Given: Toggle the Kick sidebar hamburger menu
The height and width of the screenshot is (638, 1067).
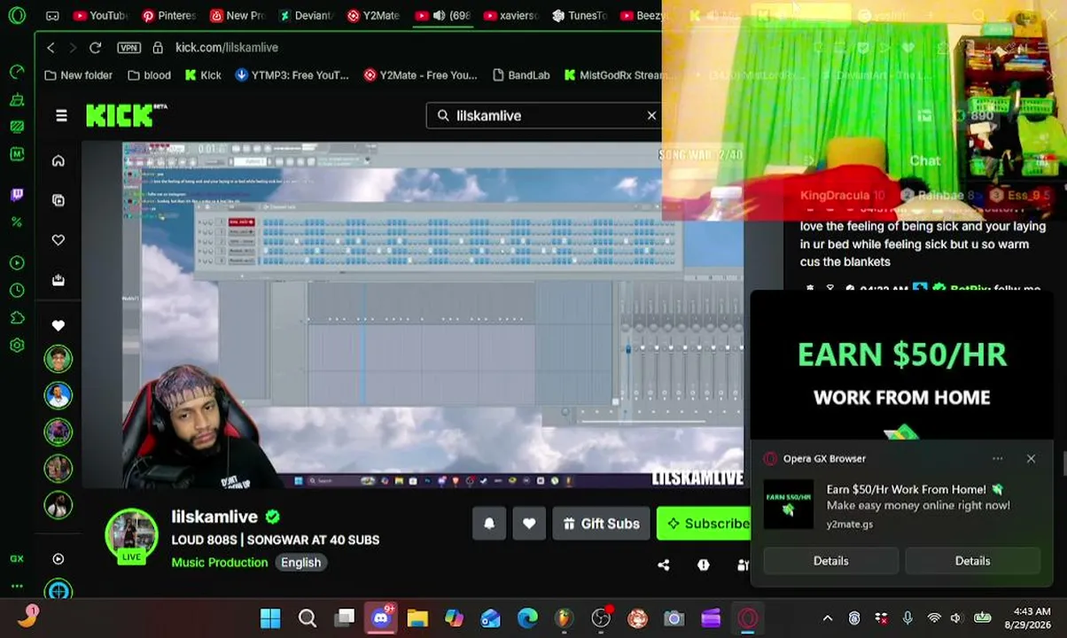Looking at the screenshot, I should click(x=61, y=115).
